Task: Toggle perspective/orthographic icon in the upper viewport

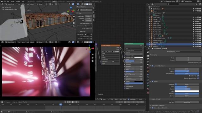Action: 74,26
